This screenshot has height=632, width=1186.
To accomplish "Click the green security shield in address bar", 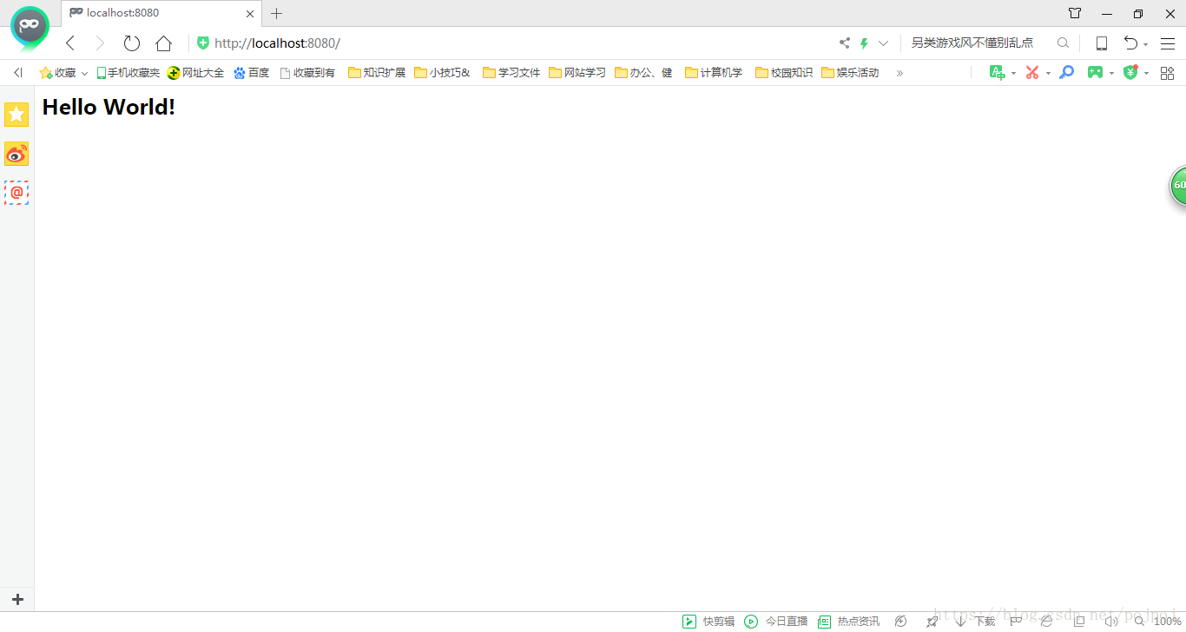I will click(x=203, y=43).
